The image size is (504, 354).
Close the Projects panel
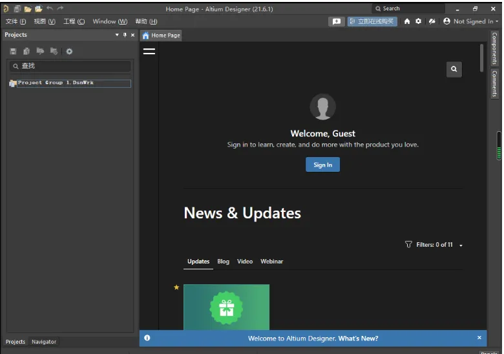point(132,35)
